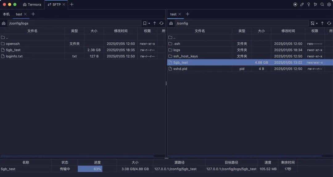Viewport: 333px width, 177px height.
Task: Click transfer target path 127.0.0.1:/config/logs/5gb_test
Action: pos(231,169)
